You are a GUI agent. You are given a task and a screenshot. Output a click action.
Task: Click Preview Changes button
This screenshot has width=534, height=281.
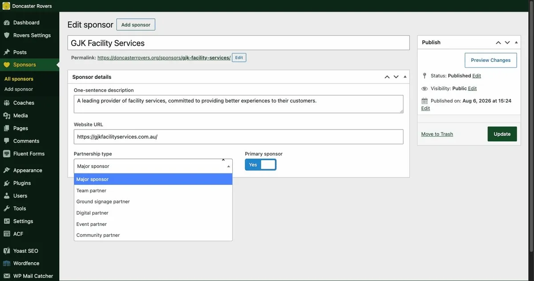pos(490,60)
